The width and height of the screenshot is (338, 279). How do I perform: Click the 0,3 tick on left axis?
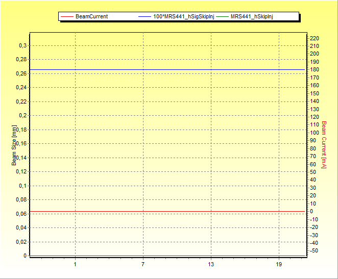click(22, 45)
